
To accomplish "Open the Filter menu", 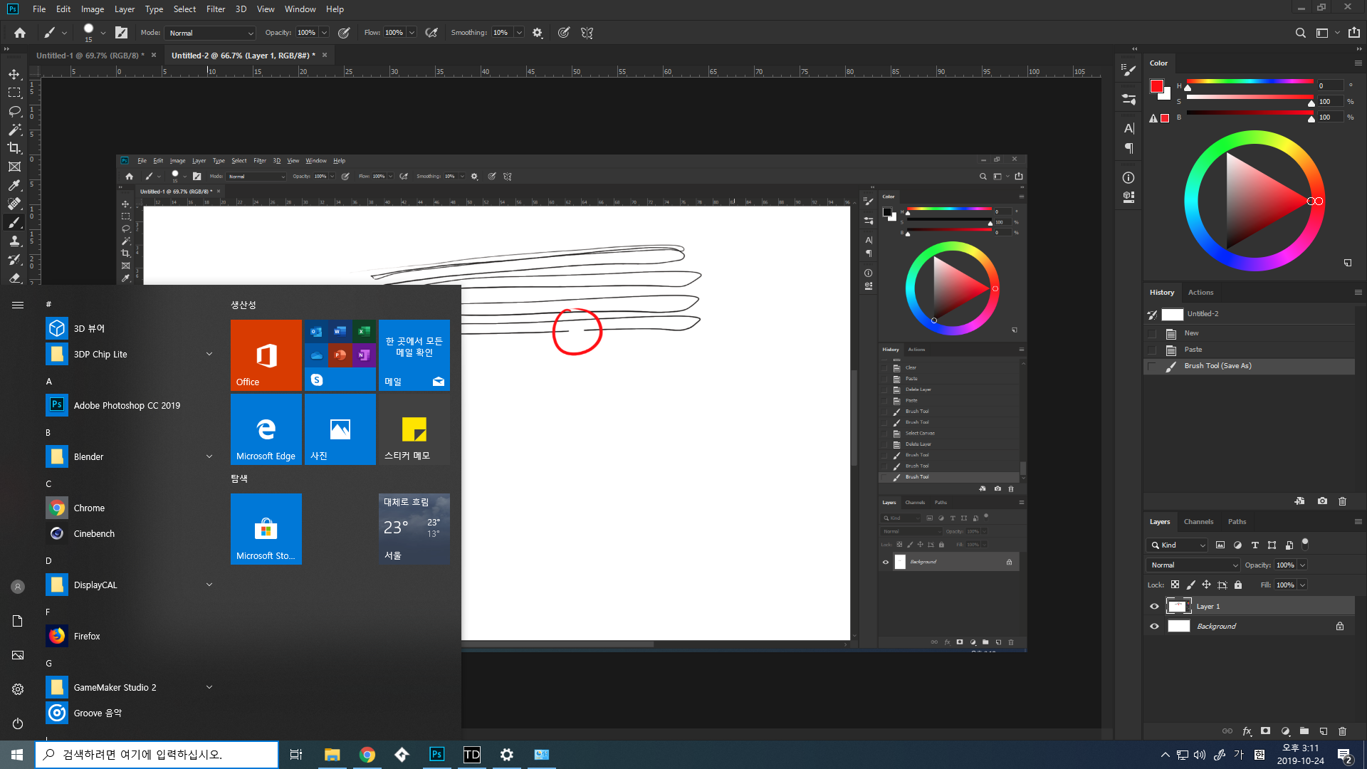I will (215, 9).
